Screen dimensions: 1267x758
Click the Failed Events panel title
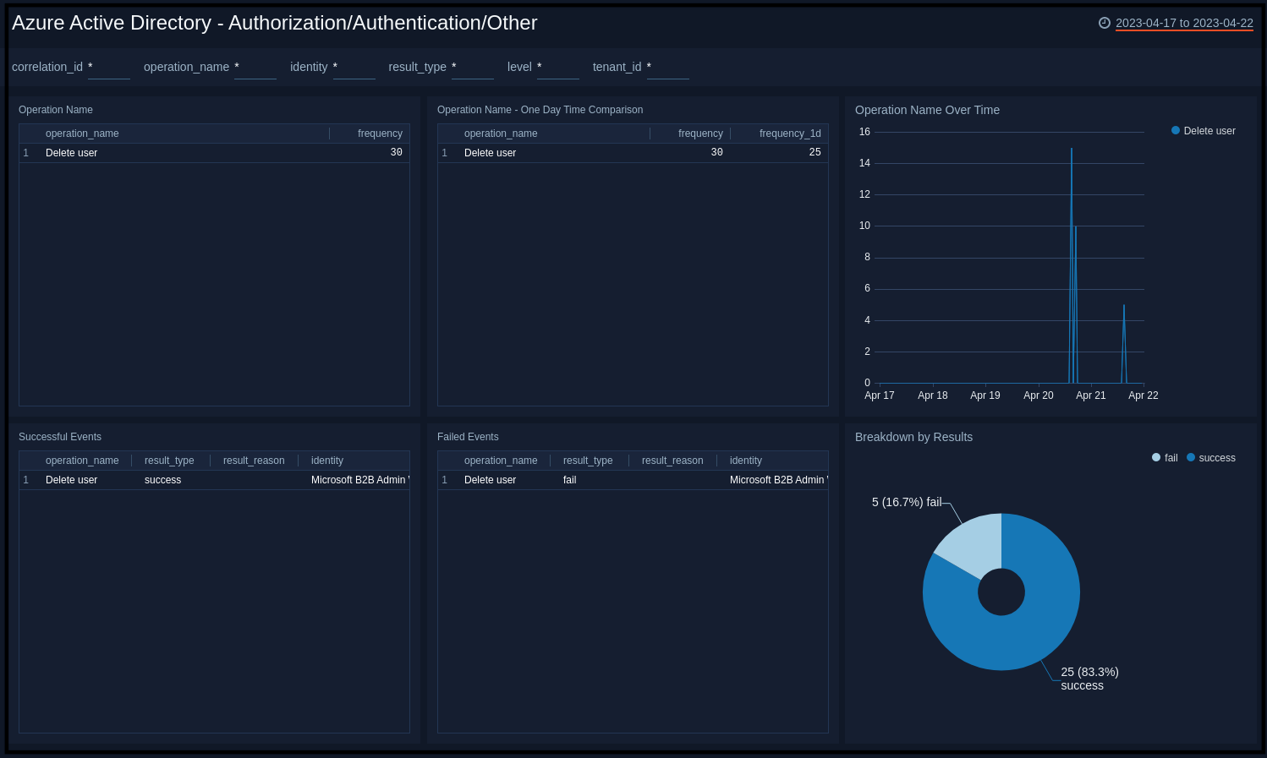click(x=468, y=437)
